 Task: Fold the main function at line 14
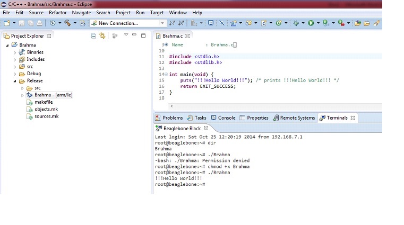coord(166,74)
